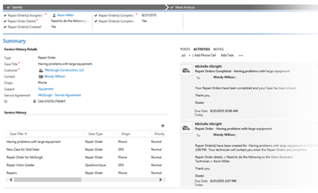318x193 pixels.
Task: Select 'Repair Volvo Grader' row
Action: coord(85,165)
